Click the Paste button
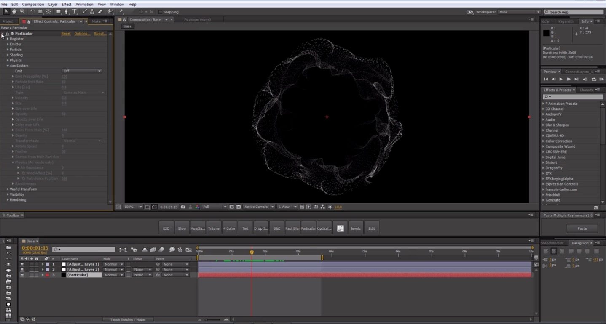Image resolution: width=606 pixels, height=324 pixels. coord(582,228)
